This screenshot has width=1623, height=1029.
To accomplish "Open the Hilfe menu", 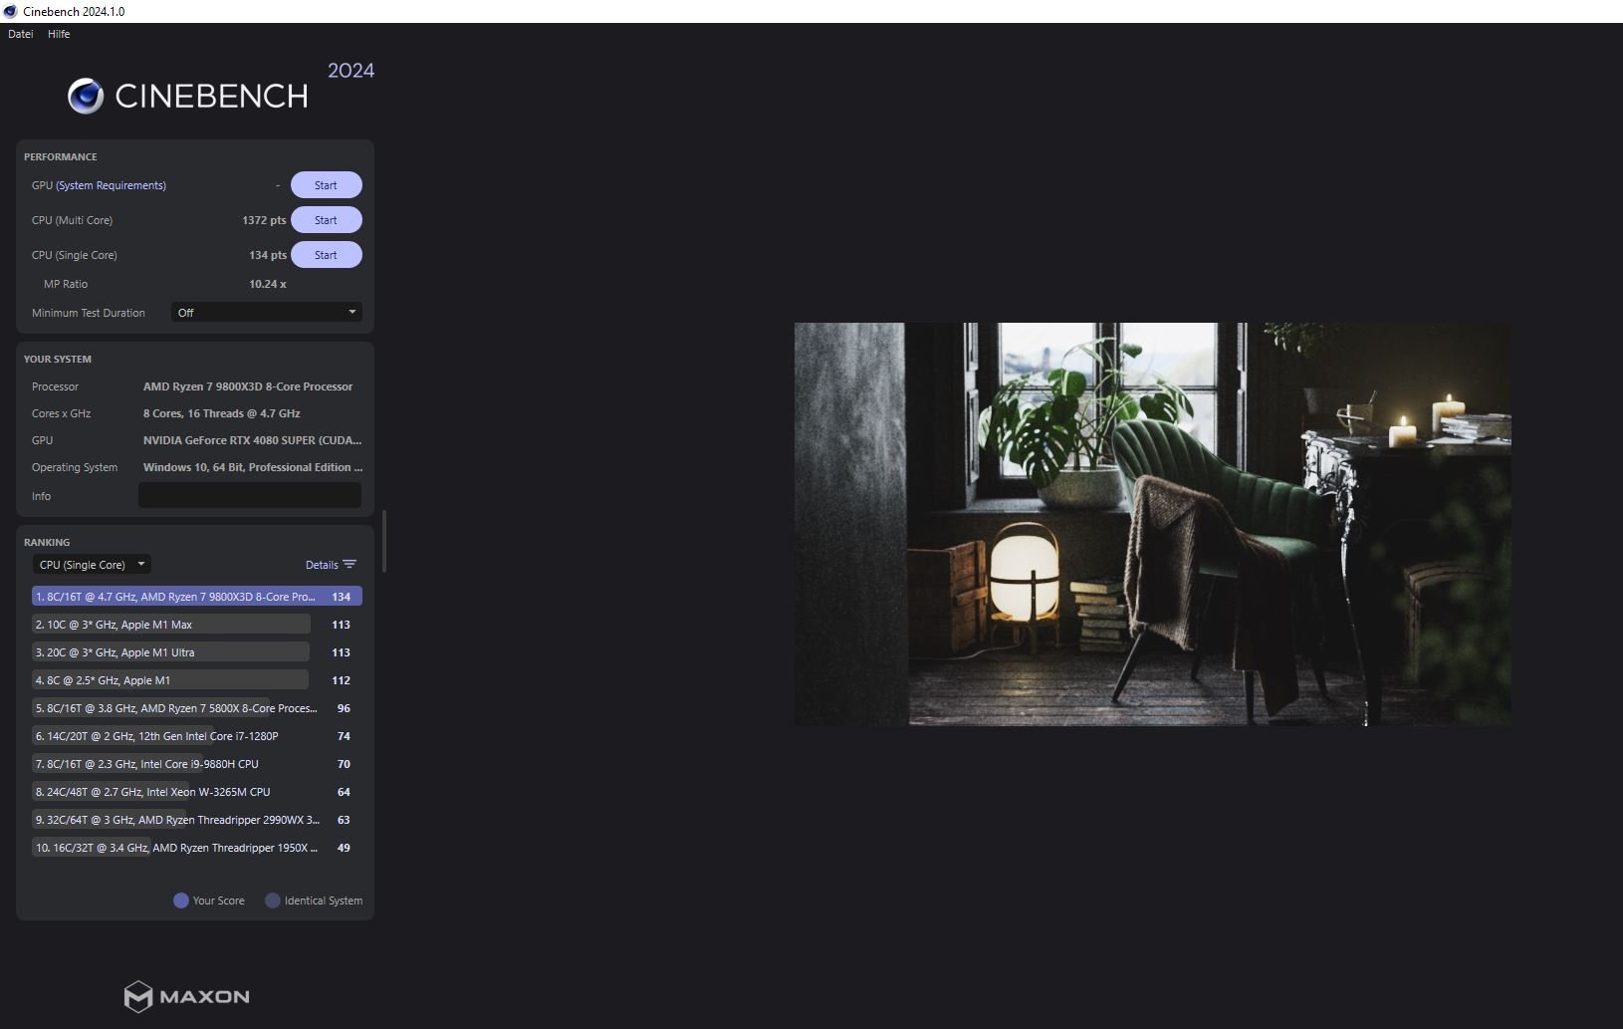I will 59,34.
